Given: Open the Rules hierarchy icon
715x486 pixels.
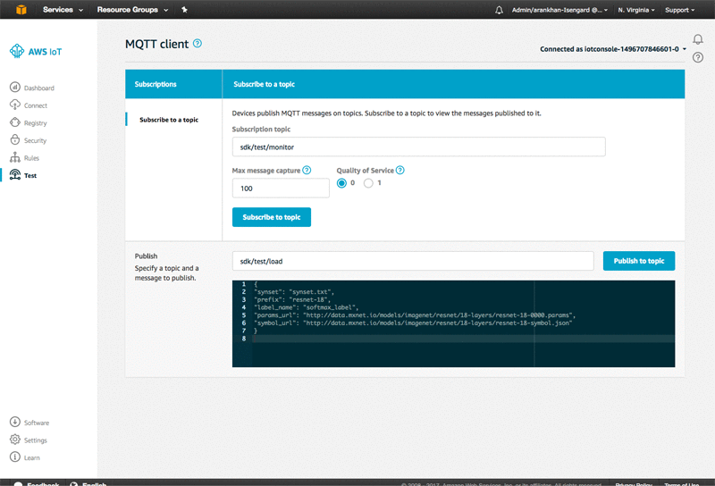Looking at the screenshot, I should click(x=15, y=157).
